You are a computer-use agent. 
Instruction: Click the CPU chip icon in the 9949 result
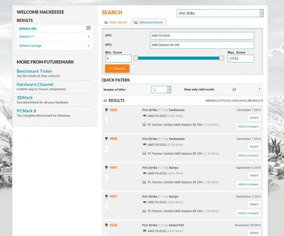coord(144,144)
